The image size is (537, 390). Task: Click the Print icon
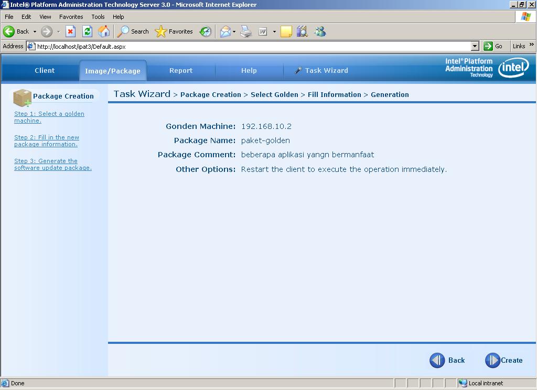click(246, 31)
